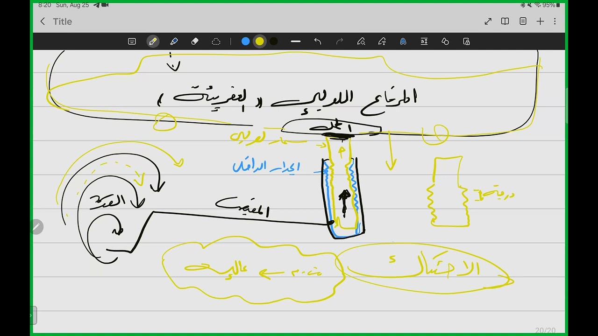
Task: Tap the Wi-Fi status icon
Action: tap(537, 5)
